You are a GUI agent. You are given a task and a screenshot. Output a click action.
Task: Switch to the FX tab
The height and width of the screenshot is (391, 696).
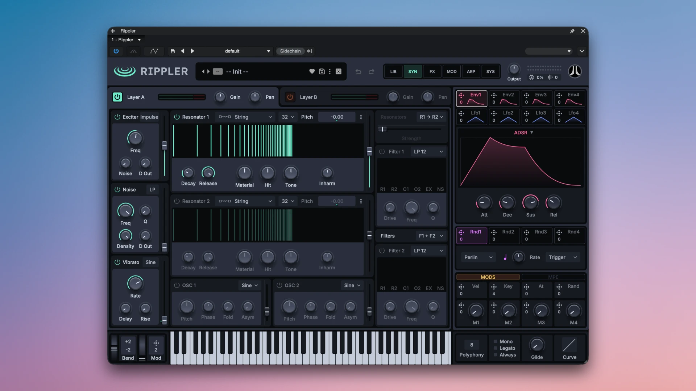coord(432,71)
